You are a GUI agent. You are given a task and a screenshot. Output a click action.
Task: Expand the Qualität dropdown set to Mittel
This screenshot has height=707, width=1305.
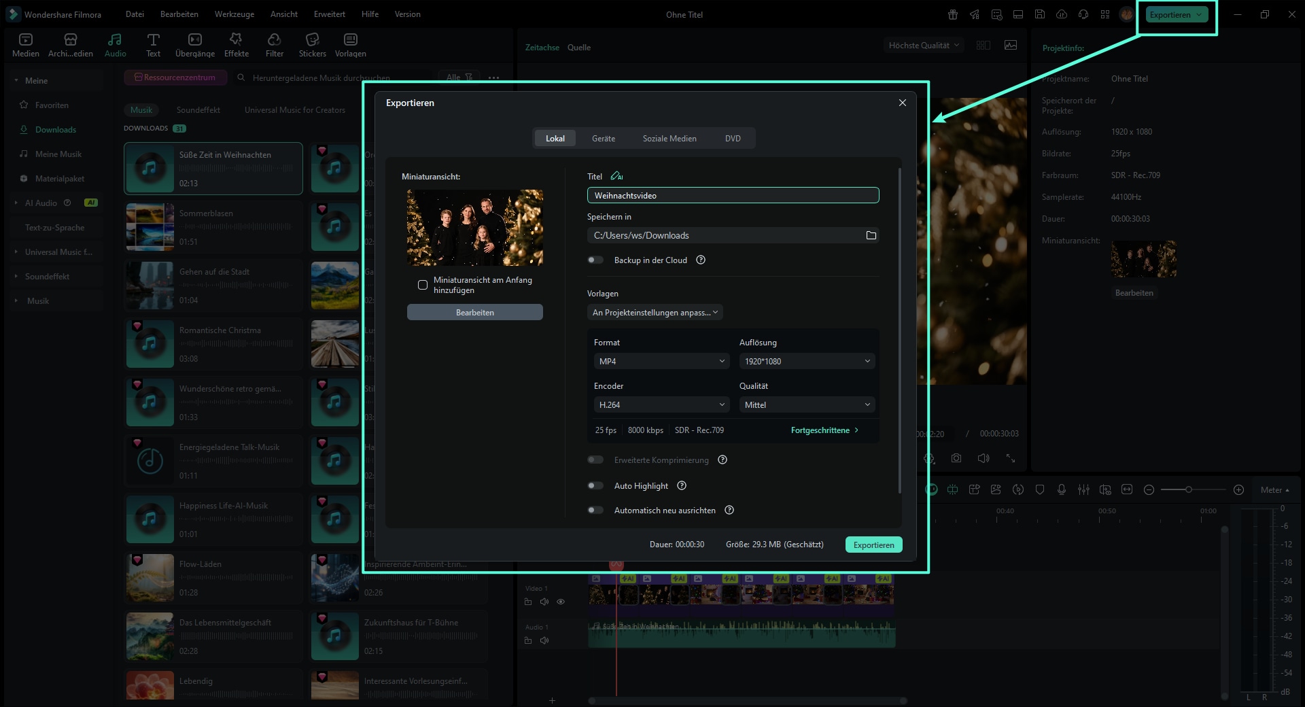(x=807, y=404)
